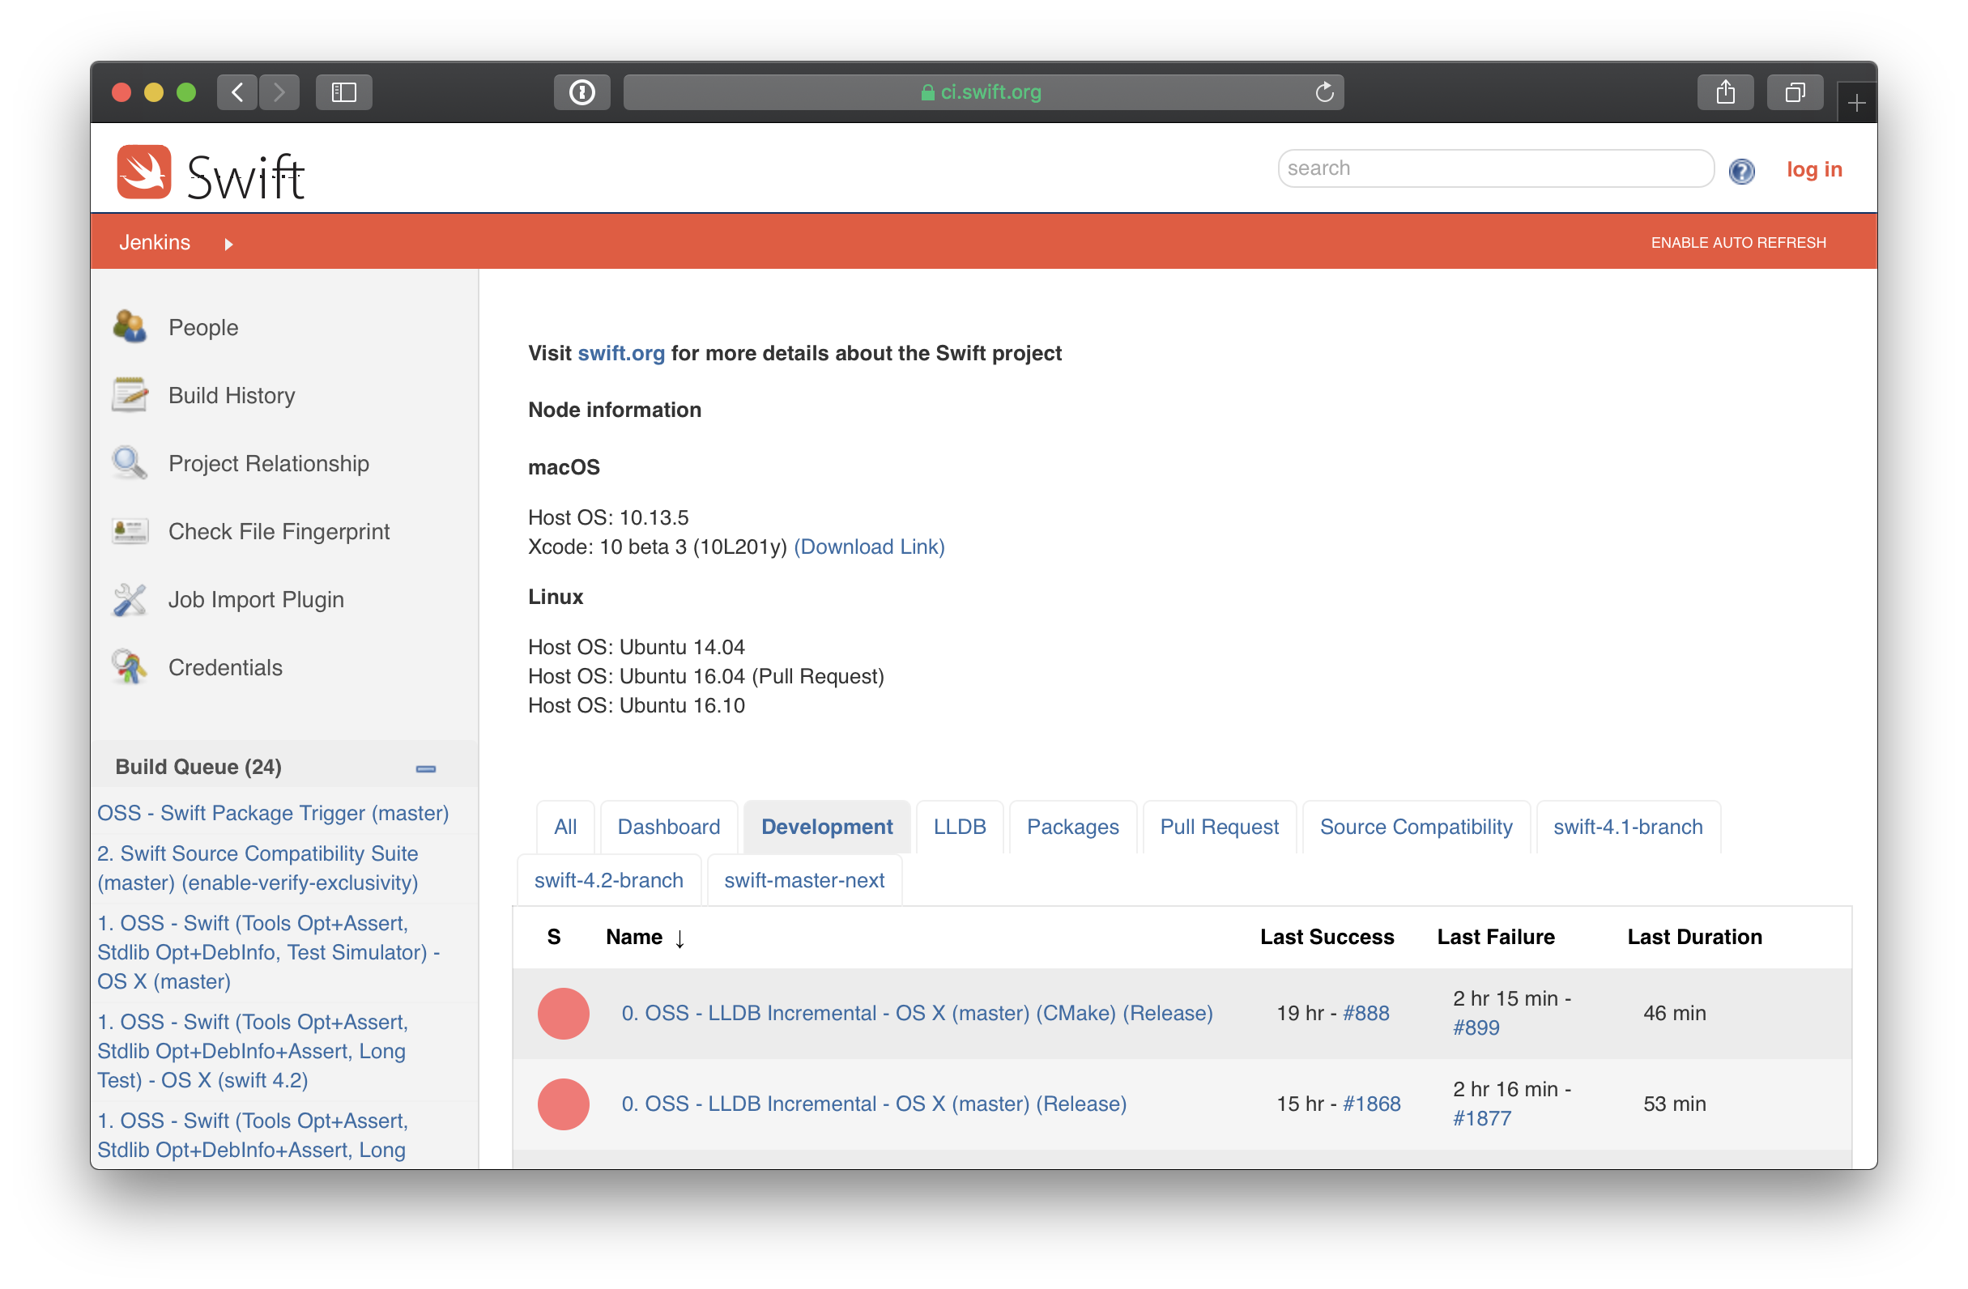Viewport: 1968px width, 1289px height.
Task: Reload the page with the refresh icon
Action: (x=1324, y=91)
